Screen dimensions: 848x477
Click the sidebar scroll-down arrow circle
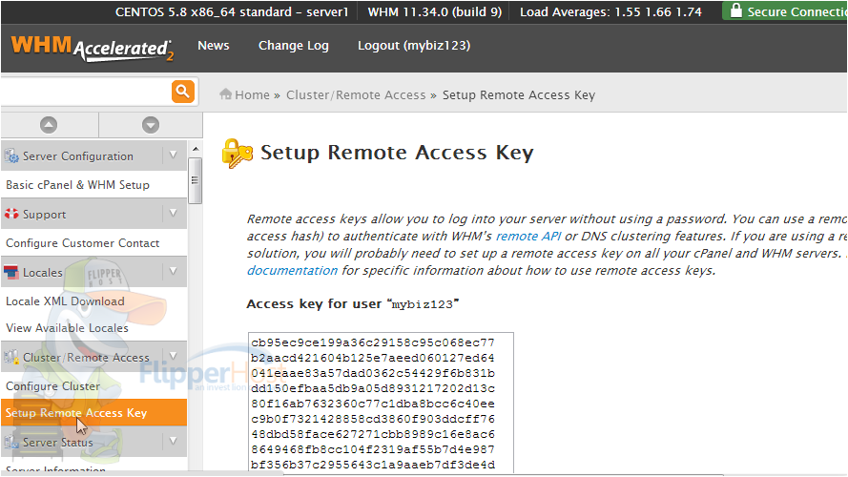pos(151,125)
